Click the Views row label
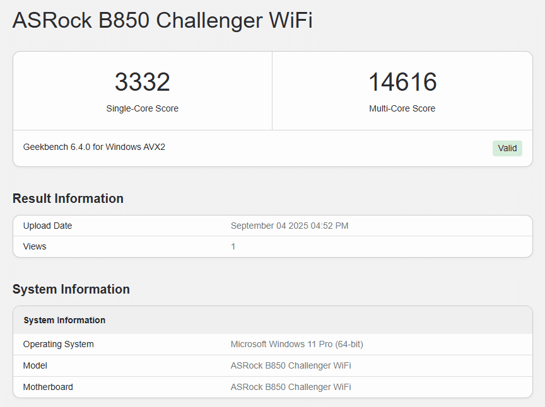The width and height of the screenshot is (545, 407). pos(35,246)
